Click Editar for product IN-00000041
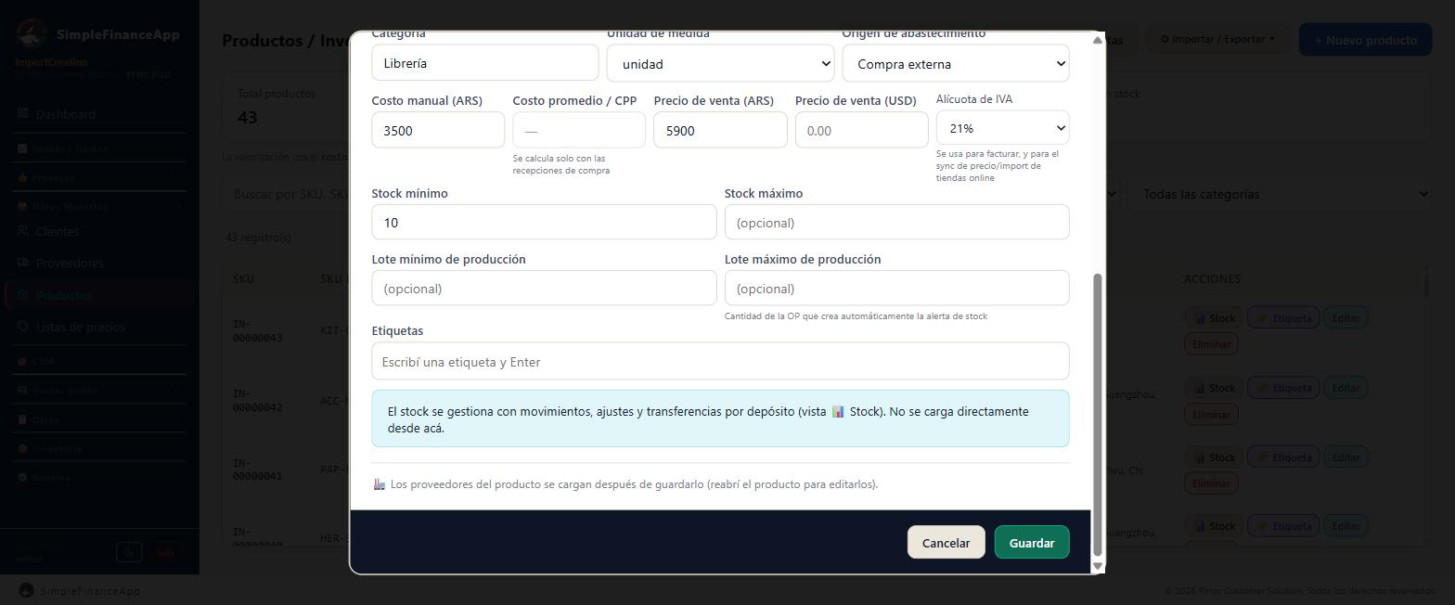 (1346, 457)
